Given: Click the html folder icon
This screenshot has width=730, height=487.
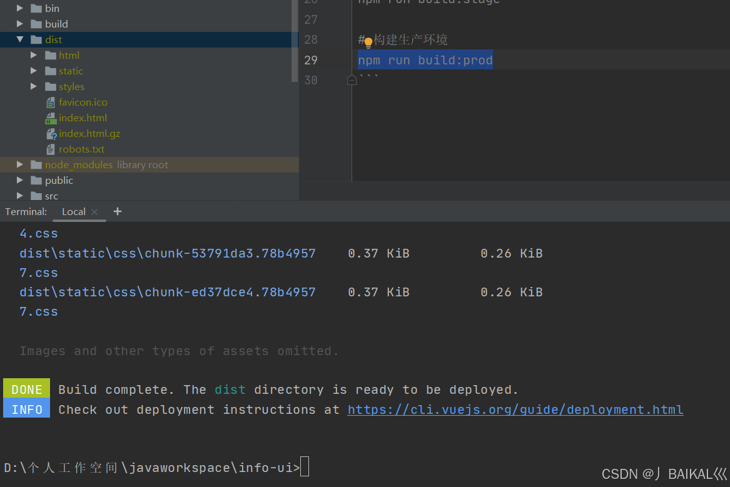Looking at the screenshot, I should (x=51, y=56).
